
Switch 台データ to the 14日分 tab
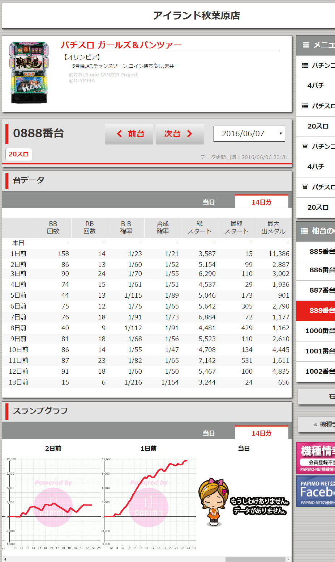coord(262,202)
